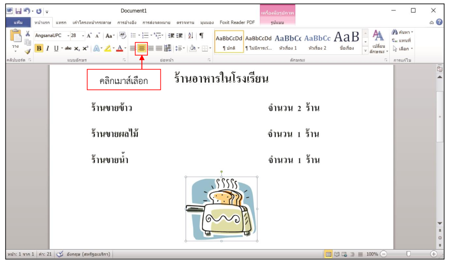Viewport: 449px width, 265px height.
Task: Expand the styles gallery more arrow
Action: pos(365,51)
